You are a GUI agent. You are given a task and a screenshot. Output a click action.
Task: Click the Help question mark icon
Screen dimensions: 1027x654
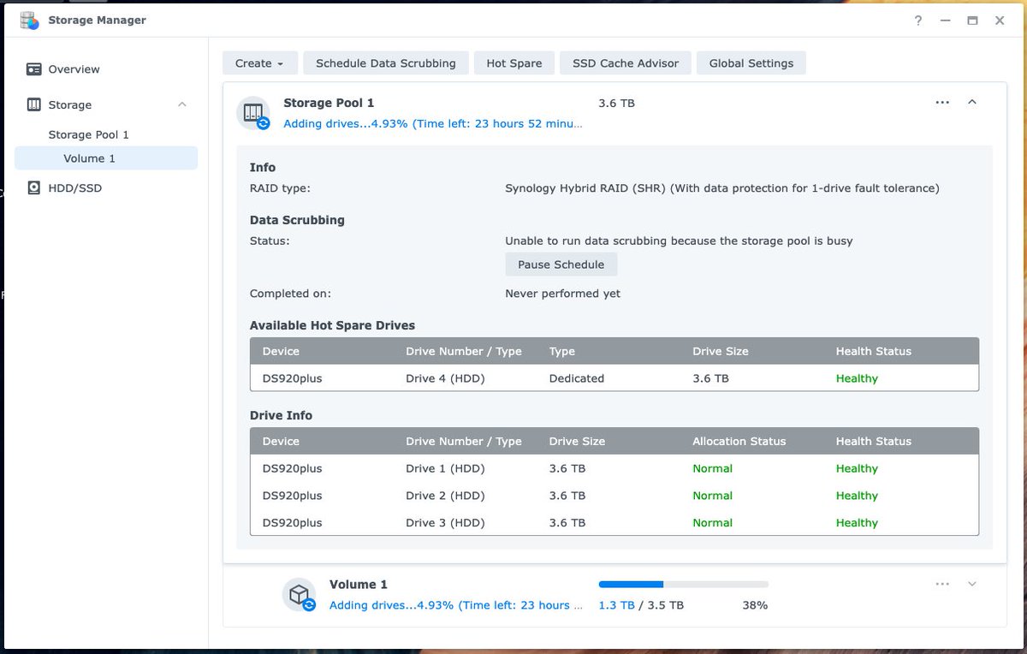point(917,21)
